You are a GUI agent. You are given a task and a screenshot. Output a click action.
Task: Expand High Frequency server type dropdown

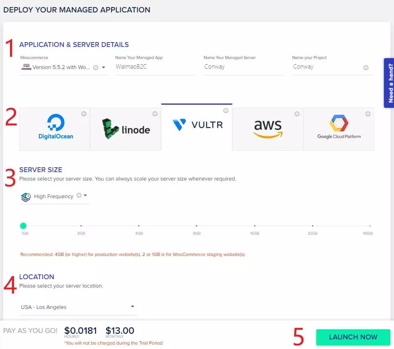[54, 197]
